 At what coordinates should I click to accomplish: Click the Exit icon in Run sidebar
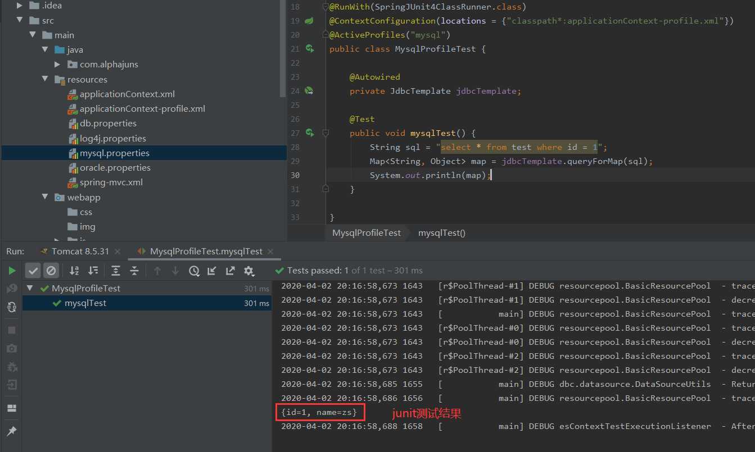(x=12, y=385)
